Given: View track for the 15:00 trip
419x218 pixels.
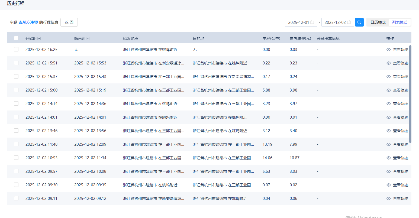Looking at the screenshot, I should coord(397,90).
